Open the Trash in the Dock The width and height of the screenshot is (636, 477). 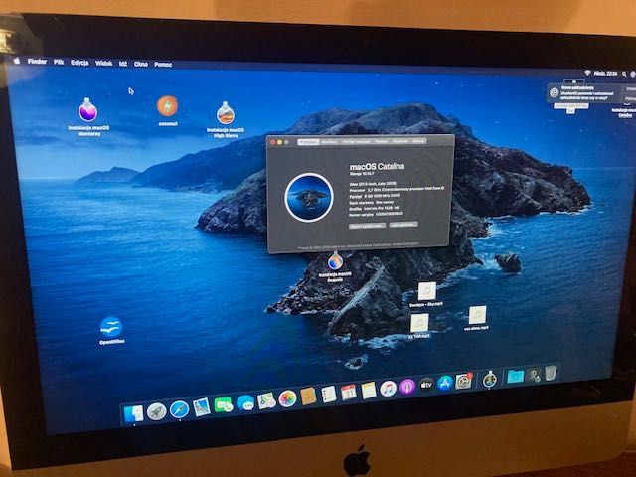(551, 373)
